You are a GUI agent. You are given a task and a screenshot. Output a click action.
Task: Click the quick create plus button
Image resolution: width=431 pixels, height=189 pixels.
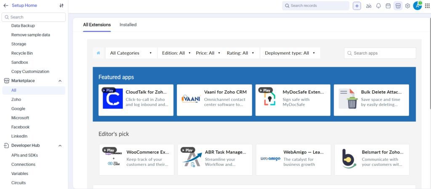[357, 6]
